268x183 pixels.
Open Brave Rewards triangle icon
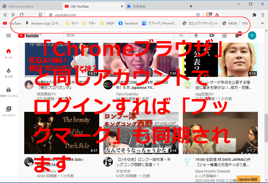pos(217,15)
